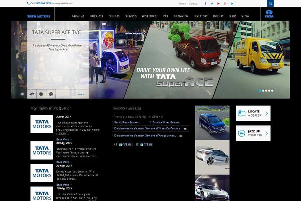Viewport: 301px width, 201px height.
Task: Open the Analyst meet video link
Action: [145, 135]
